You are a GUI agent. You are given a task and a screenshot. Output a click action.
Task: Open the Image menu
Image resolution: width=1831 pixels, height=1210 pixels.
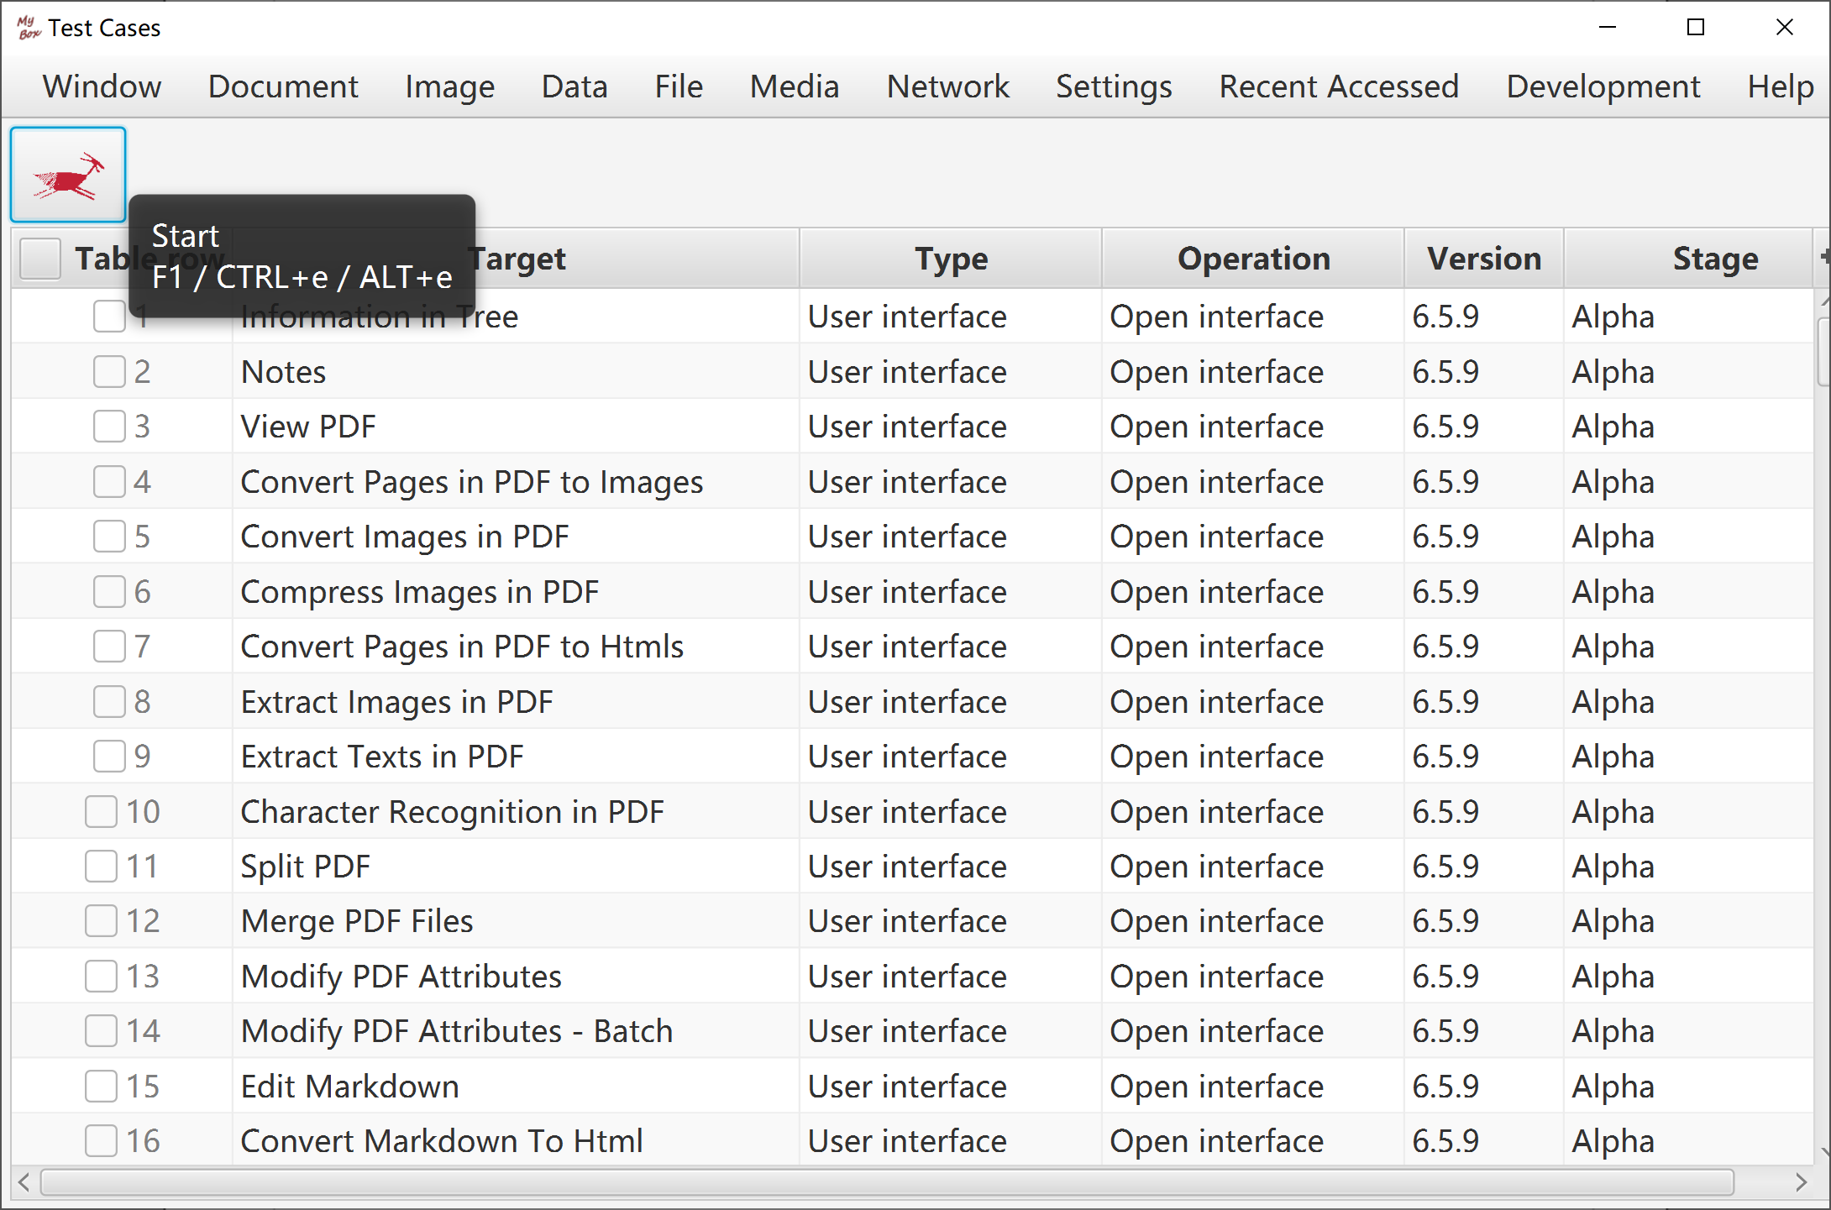click(x=450, y=86)
